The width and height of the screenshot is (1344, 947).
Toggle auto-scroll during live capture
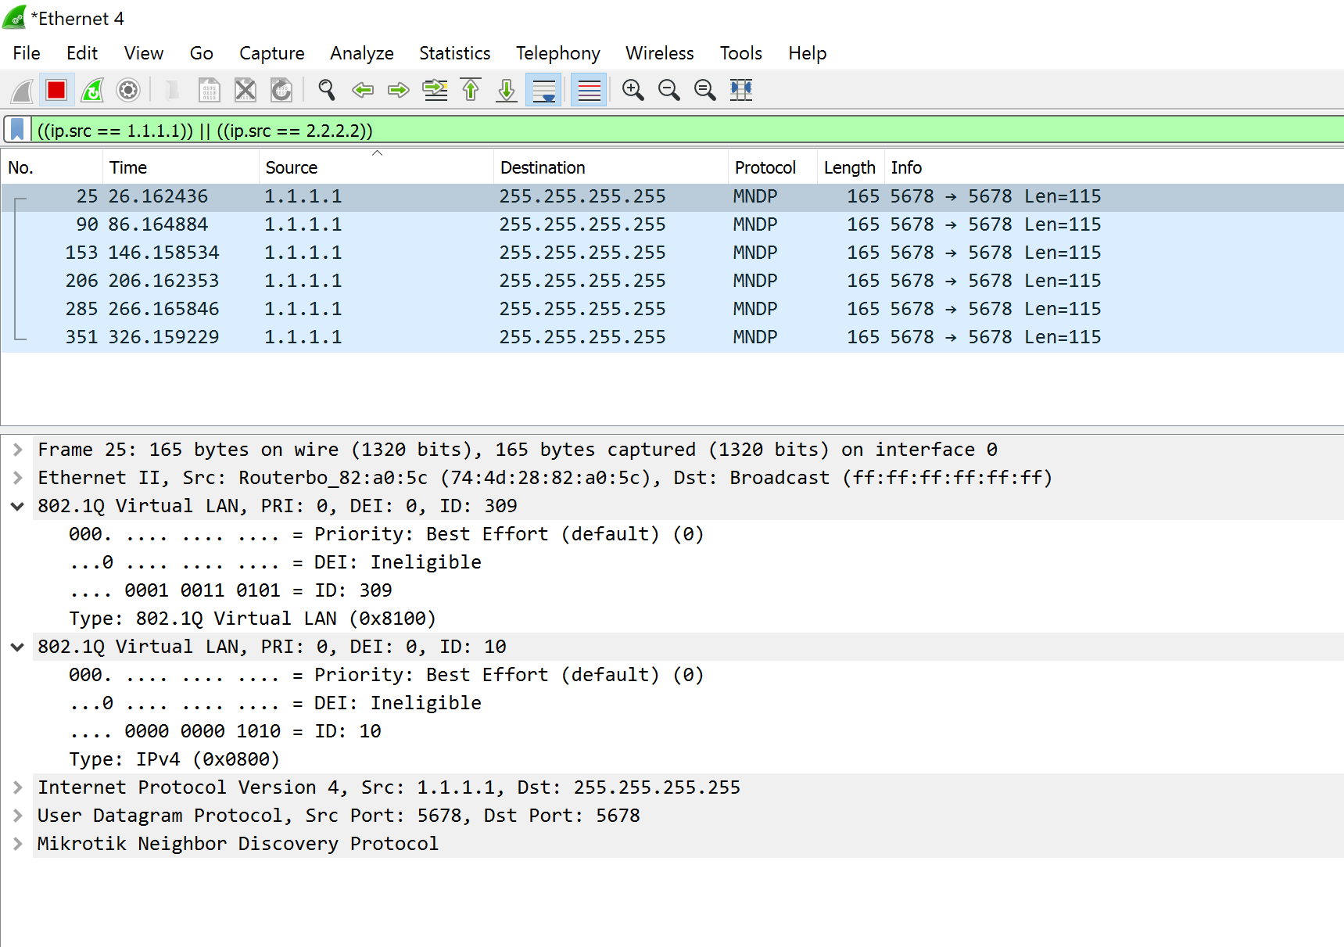pyautogui.click(x=543, y=90)
